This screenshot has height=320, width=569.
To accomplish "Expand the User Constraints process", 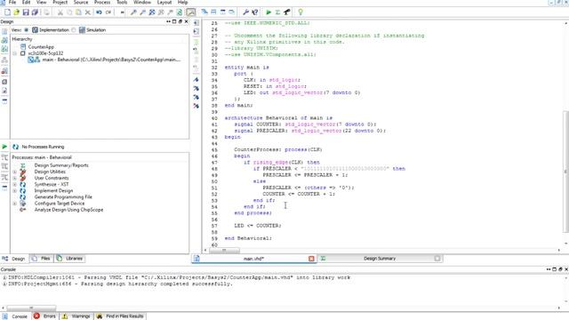I will (x=15, y=178).
